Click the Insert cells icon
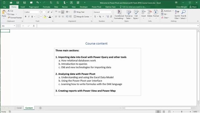Image resolution: width=200 pixels, height=113 pixels. coord(143,12)
